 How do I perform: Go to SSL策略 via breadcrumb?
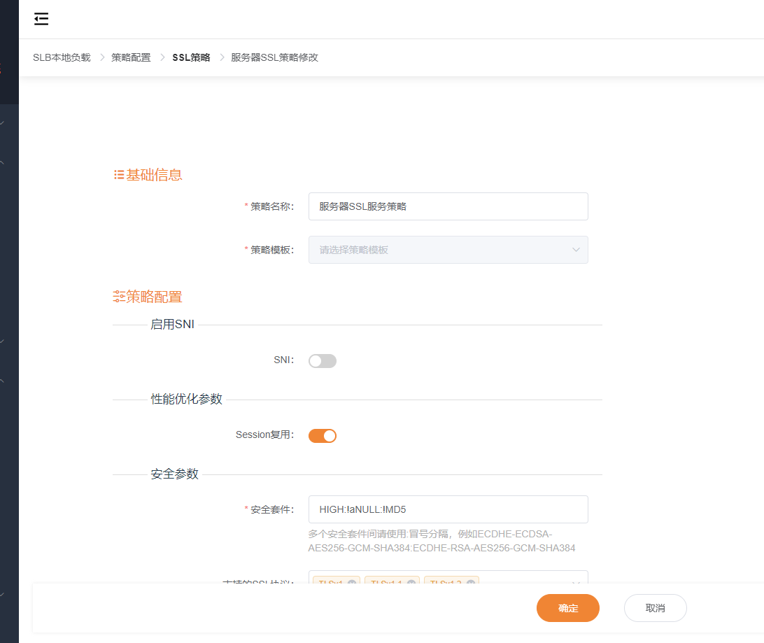(190, 57)
